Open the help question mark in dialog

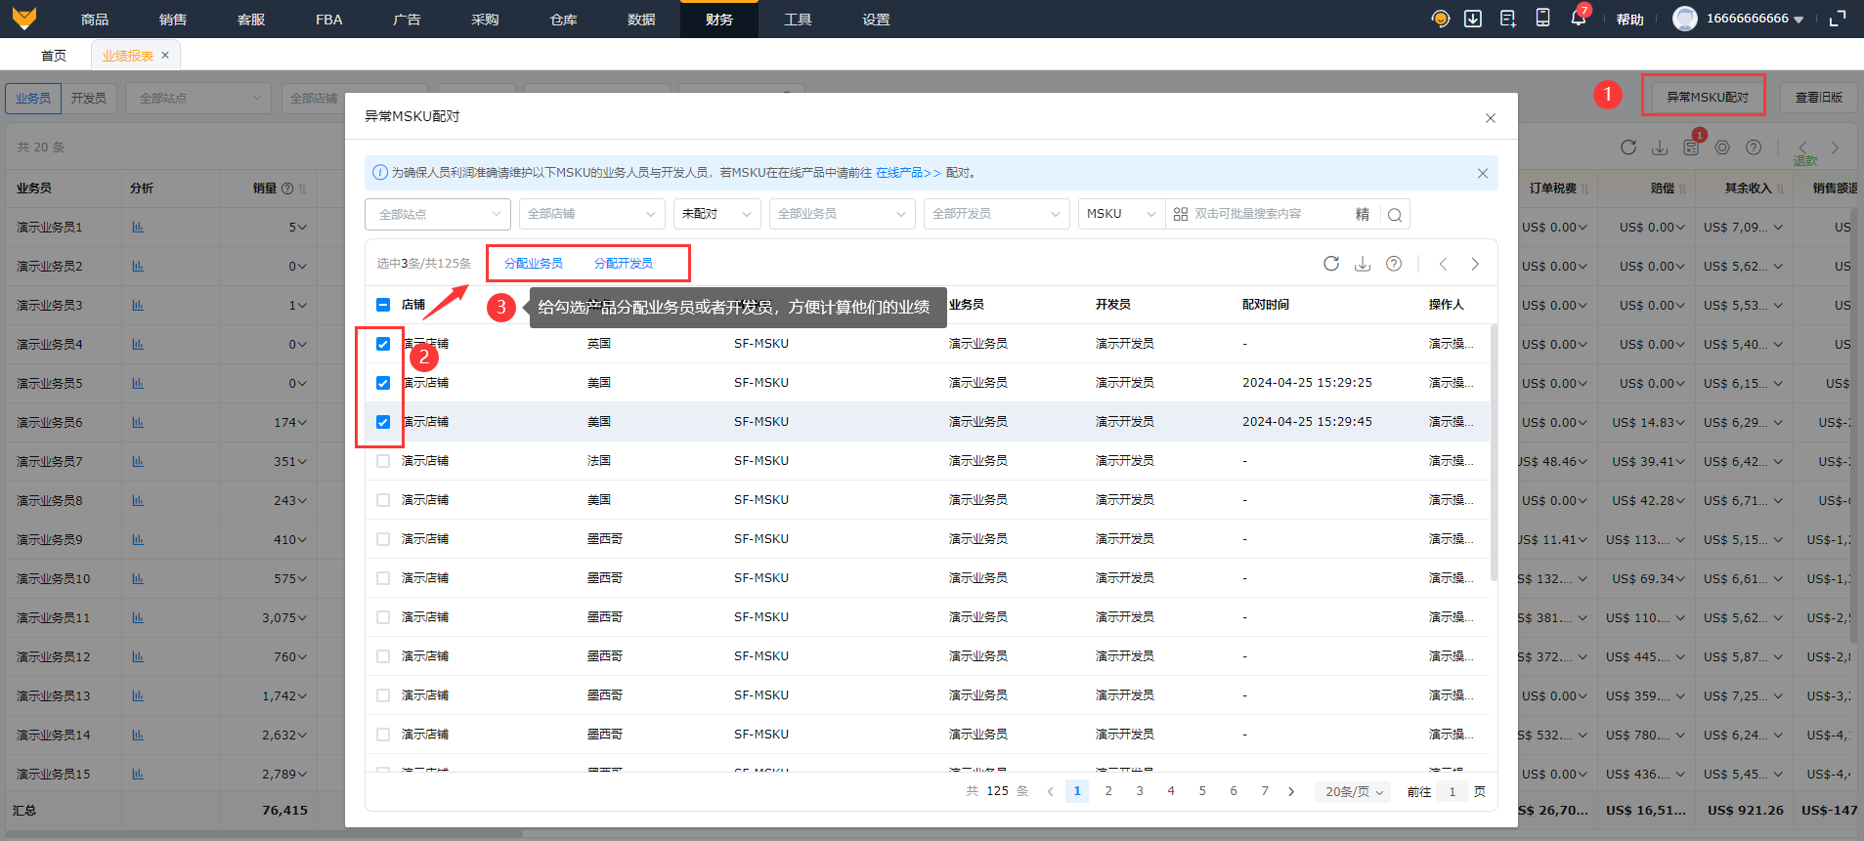(x=1394, y=264)
